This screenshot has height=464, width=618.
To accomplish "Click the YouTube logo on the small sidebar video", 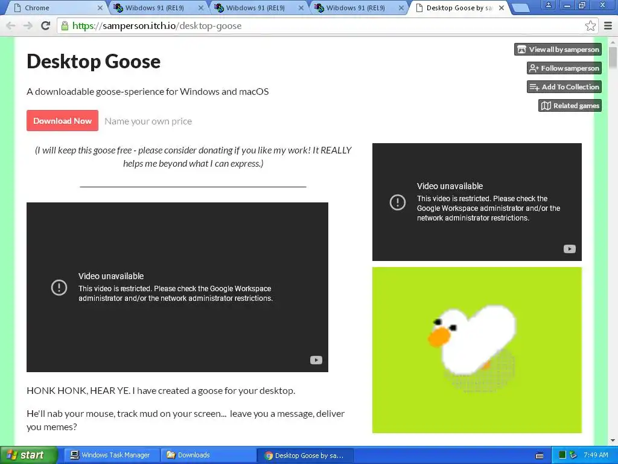I will (x=570, y=249).
